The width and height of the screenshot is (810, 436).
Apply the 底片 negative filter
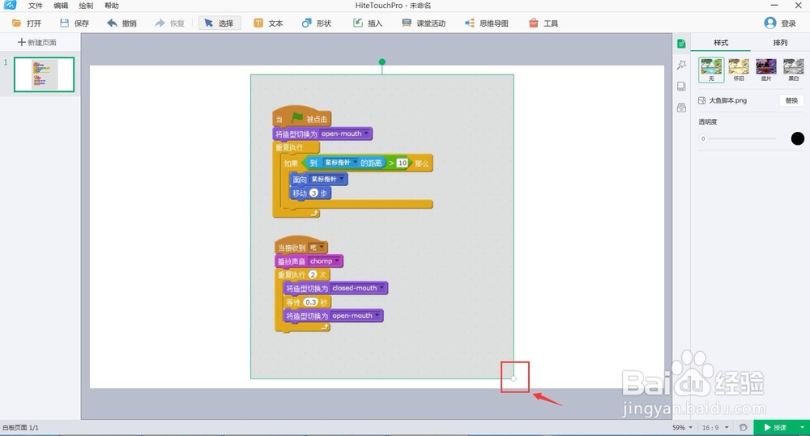[x=766, y=70]
